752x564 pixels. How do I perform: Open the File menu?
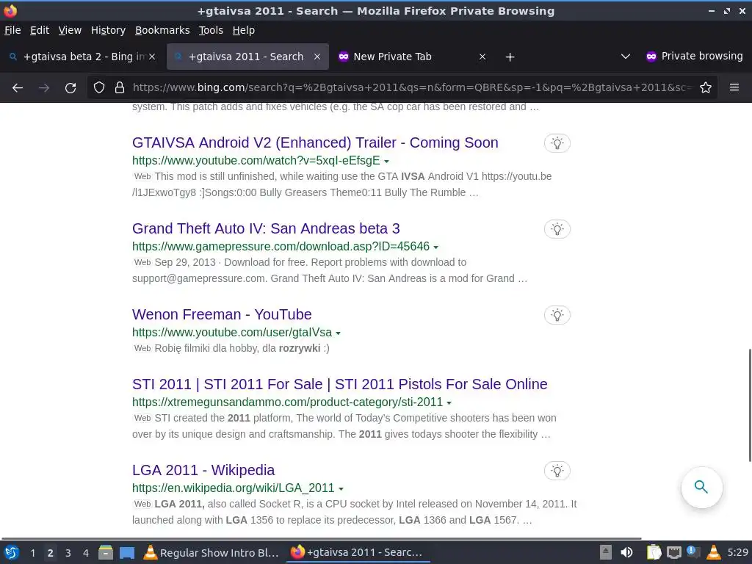tap(12, 30)
